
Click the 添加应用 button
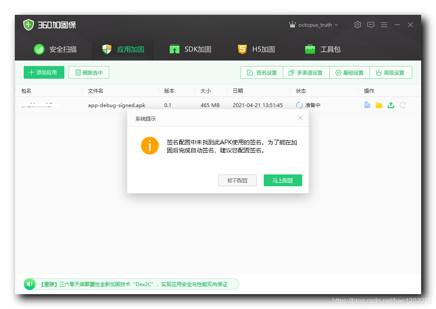tap(44, 72)
